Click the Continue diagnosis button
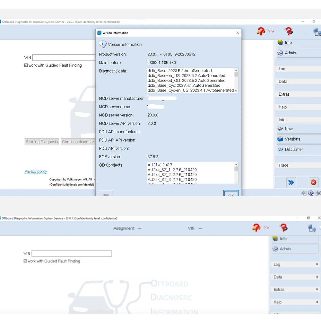321x321 pixels. (78, 142)
